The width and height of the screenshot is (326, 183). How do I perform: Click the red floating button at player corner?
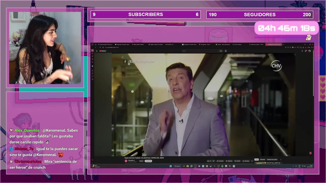pos(310,153)
